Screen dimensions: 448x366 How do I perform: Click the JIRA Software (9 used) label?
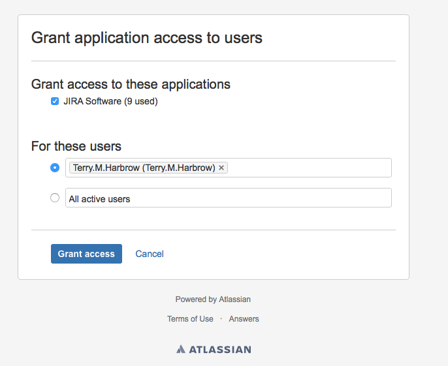[x=110, y=101]
